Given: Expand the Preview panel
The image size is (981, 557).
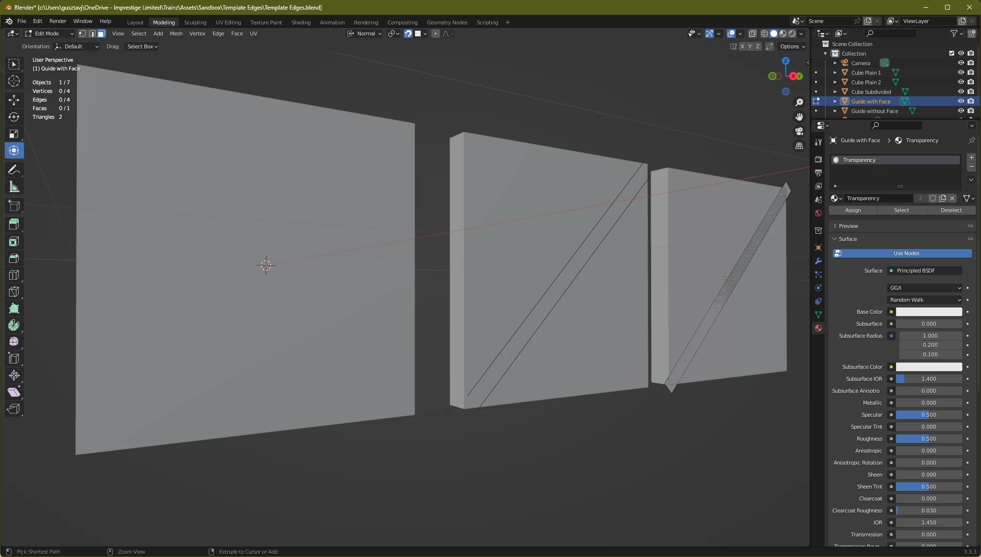Looking at the screenshot, I should pyautogui.click(x=848, y=226).
